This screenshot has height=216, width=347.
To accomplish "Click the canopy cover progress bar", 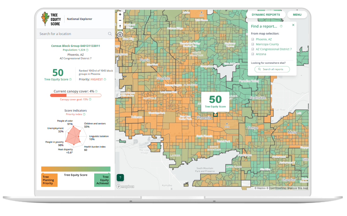I will pyautogui.click(x=75, y=95).
